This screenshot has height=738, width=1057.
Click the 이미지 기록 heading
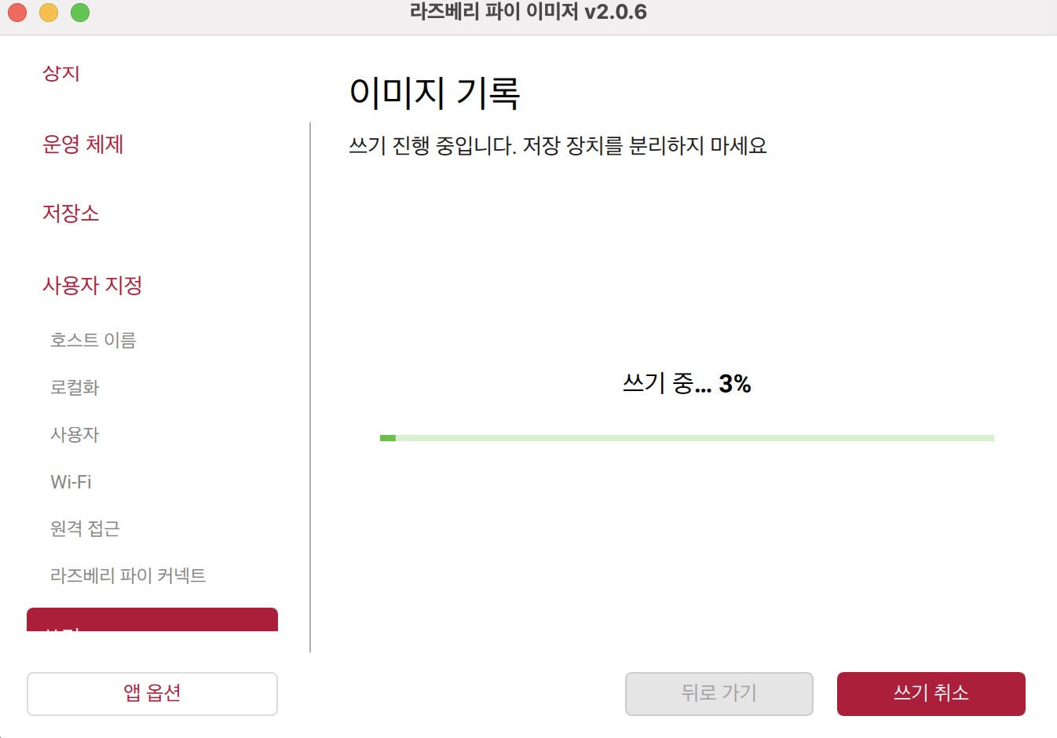434,93
